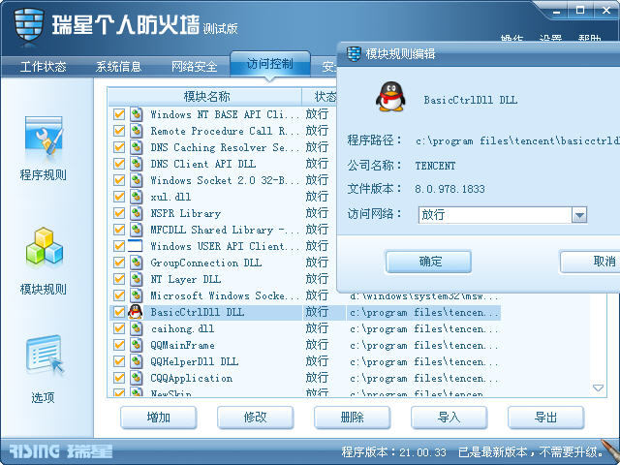Viewport: 620px width, 465px height.
Task: Click 放行 status of caihong.dll row
Action: (x=317, y=328)
